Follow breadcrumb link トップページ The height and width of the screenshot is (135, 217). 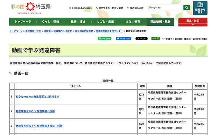[16, 31]
